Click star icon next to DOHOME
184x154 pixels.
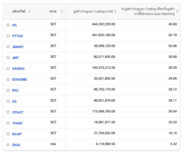point(8,79)
